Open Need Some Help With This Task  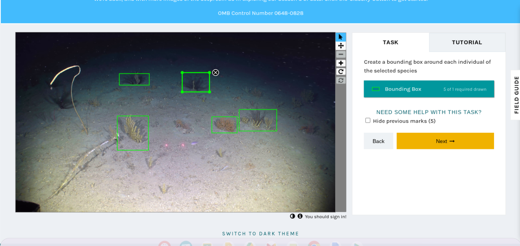click(429, 112)
